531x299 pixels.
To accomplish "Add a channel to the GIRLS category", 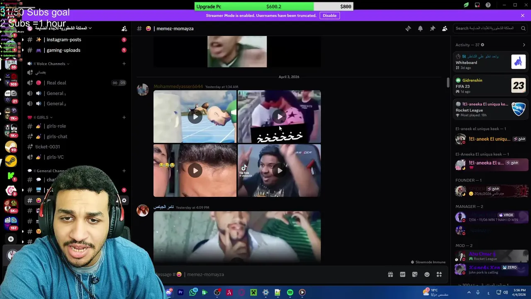I will pyautogui.click(x=124, y=118).
